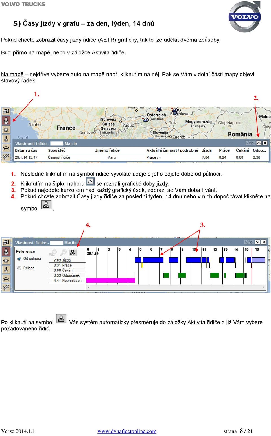Click the zoom-in magnifier in the graph panel
Screen dimensions: 271x436
tap(53, 252)
